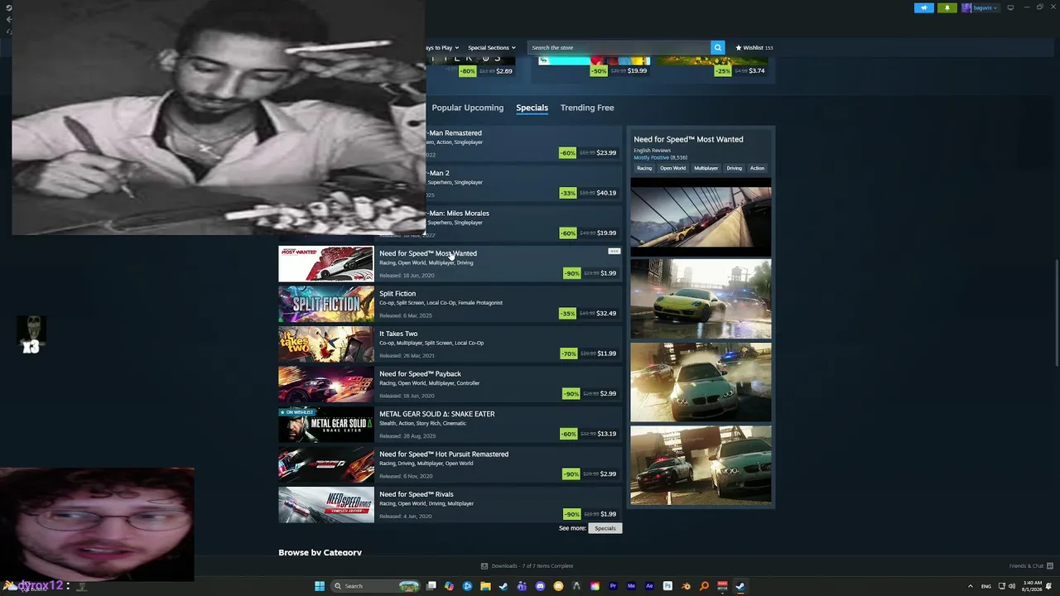Click the See more Specials button

point(605,528)
